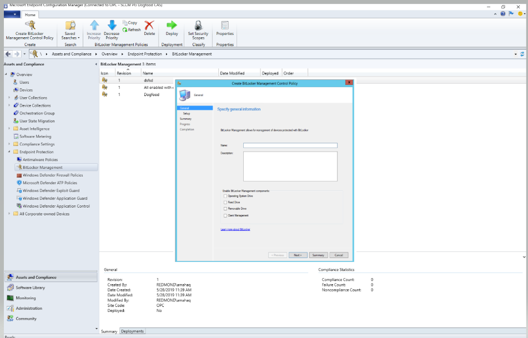This screenshot has width=528, height=338.
Task: Collapse the Endpoint Protection folder
Action: pyautogui.click(x=9, y=152)
